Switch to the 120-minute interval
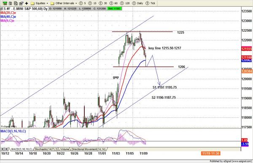This screenshot has height=163, width=253. point(125,3)
